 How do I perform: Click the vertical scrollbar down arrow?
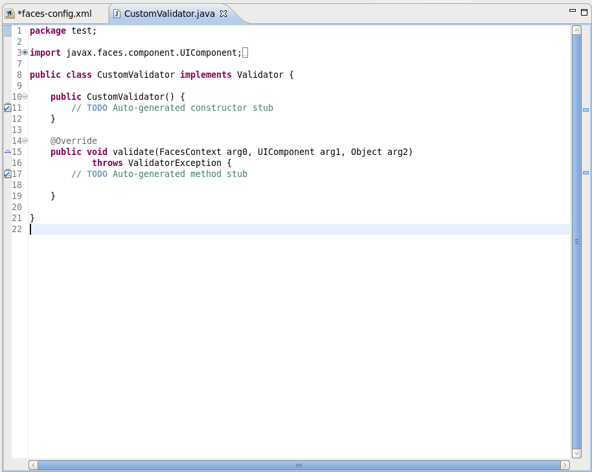coord(576,453)
